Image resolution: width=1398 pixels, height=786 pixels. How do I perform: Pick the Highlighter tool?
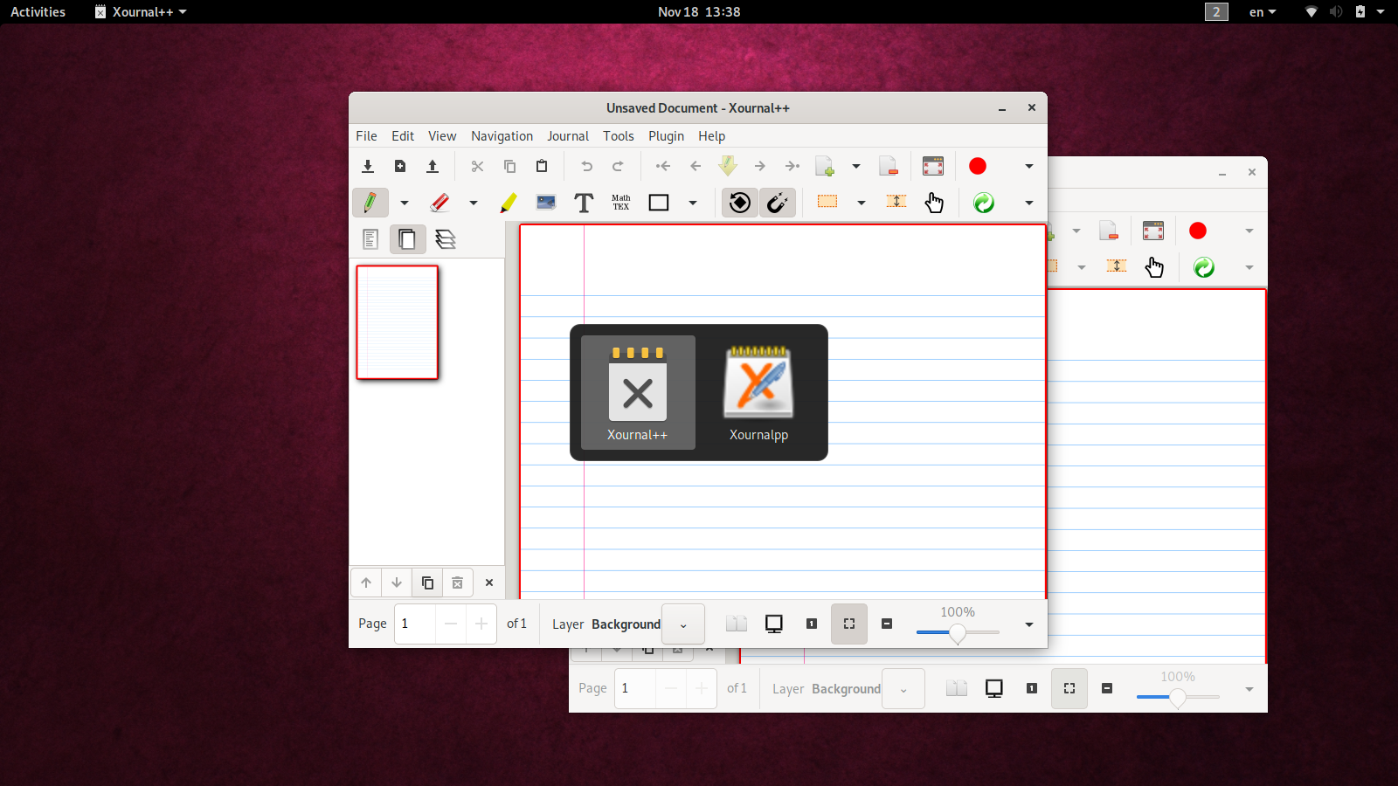pyautogui.click(x=508, y=203)
